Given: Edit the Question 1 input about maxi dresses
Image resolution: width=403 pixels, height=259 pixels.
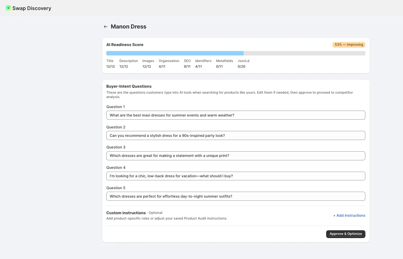Looking at the screenshot, I should (236, 115).
